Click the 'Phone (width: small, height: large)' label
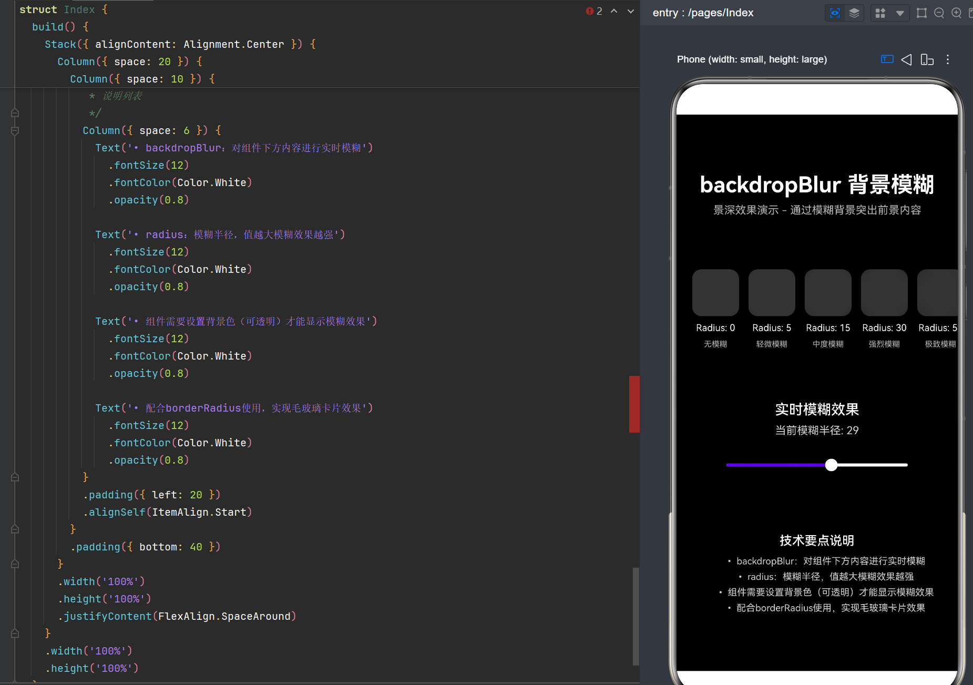973x685 pixels. coord(752,59)
